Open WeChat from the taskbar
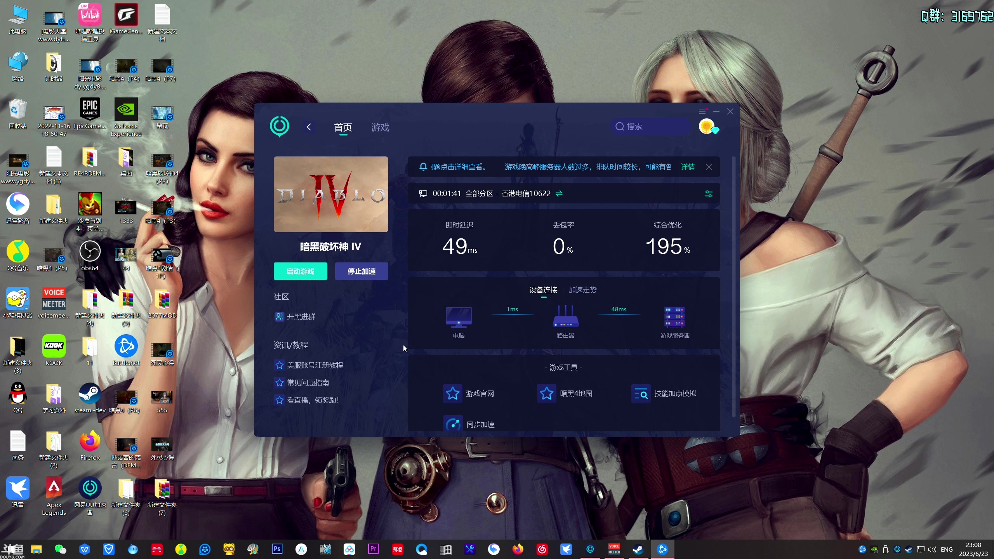994x559 pixels. point(60,549)
